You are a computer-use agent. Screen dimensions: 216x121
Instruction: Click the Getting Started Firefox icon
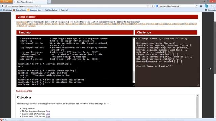point(14,10)
